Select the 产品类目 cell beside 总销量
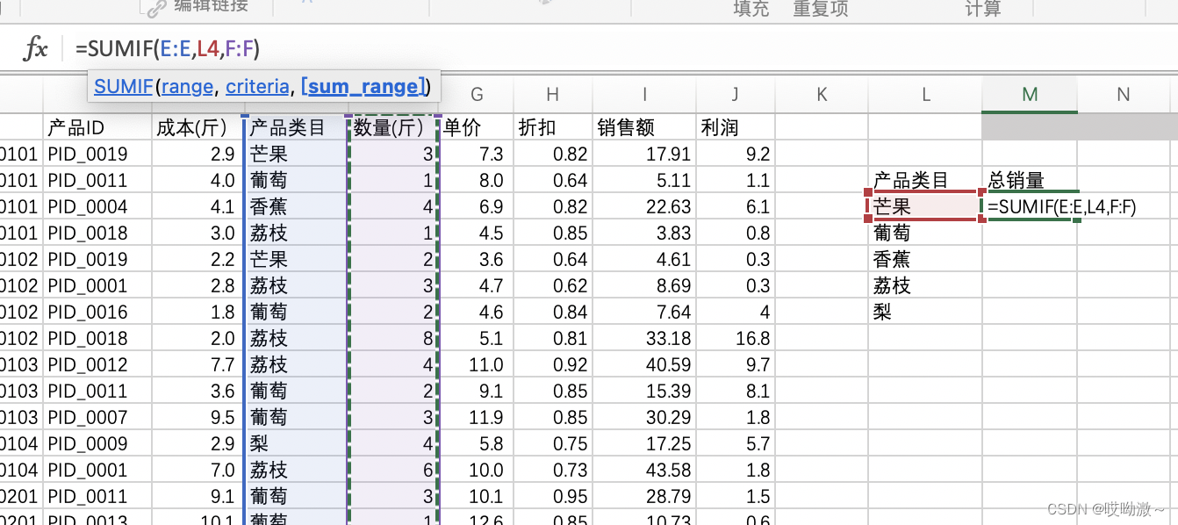1178x525 pixels. (926, 181)
